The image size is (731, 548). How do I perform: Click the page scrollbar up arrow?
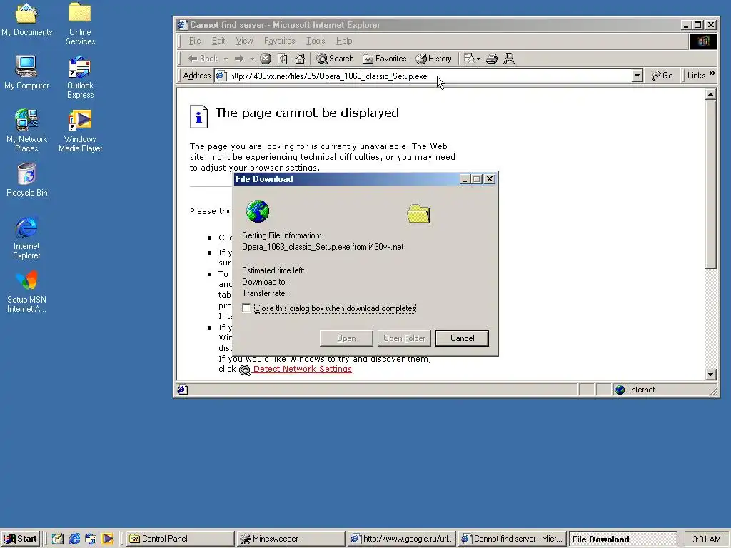pyautogui.click(x=710, y=95)
